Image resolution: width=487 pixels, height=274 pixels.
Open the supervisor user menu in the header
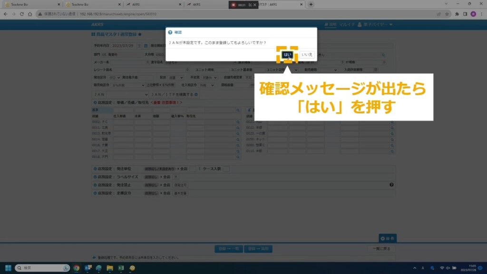[375, 24]
